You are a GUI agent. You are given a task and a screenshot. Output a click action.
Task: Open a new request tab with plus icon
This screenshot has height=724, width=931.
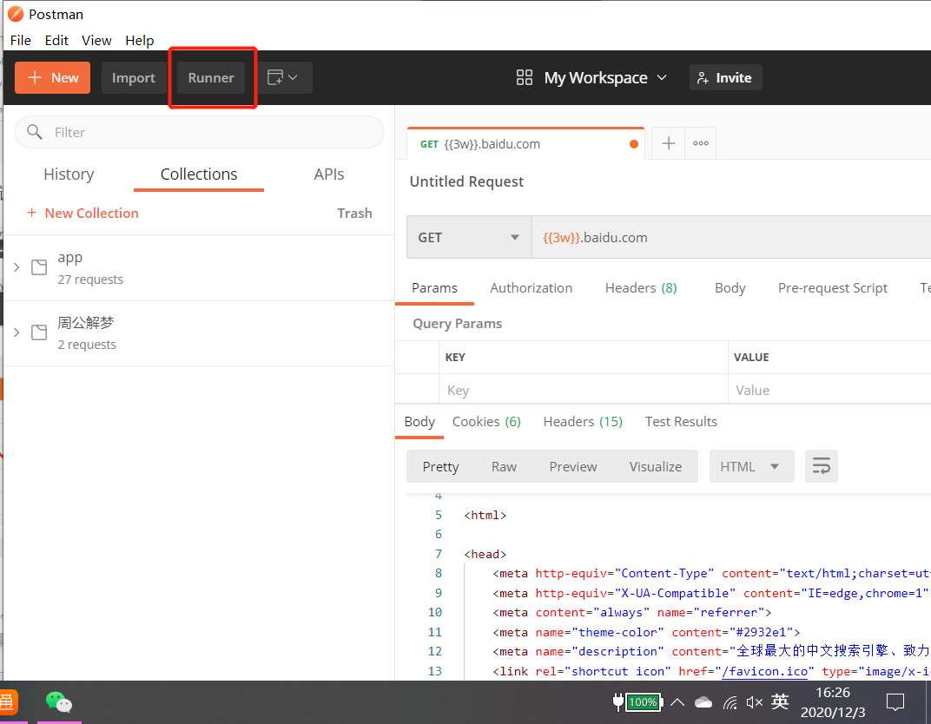(x=669, y=143)
